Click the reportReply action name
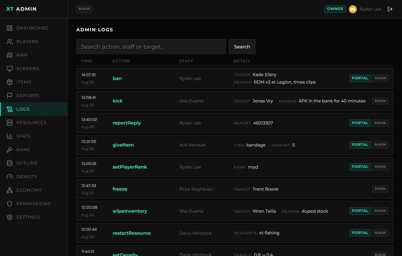Image resolution: width=402 pixels, height=256 pixels. (x=127, y=123)
